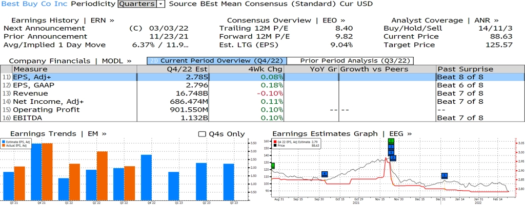Click the Q2 22 orange actual bar
The width and height of the screenshot is (525, 206).
(103, 176)
